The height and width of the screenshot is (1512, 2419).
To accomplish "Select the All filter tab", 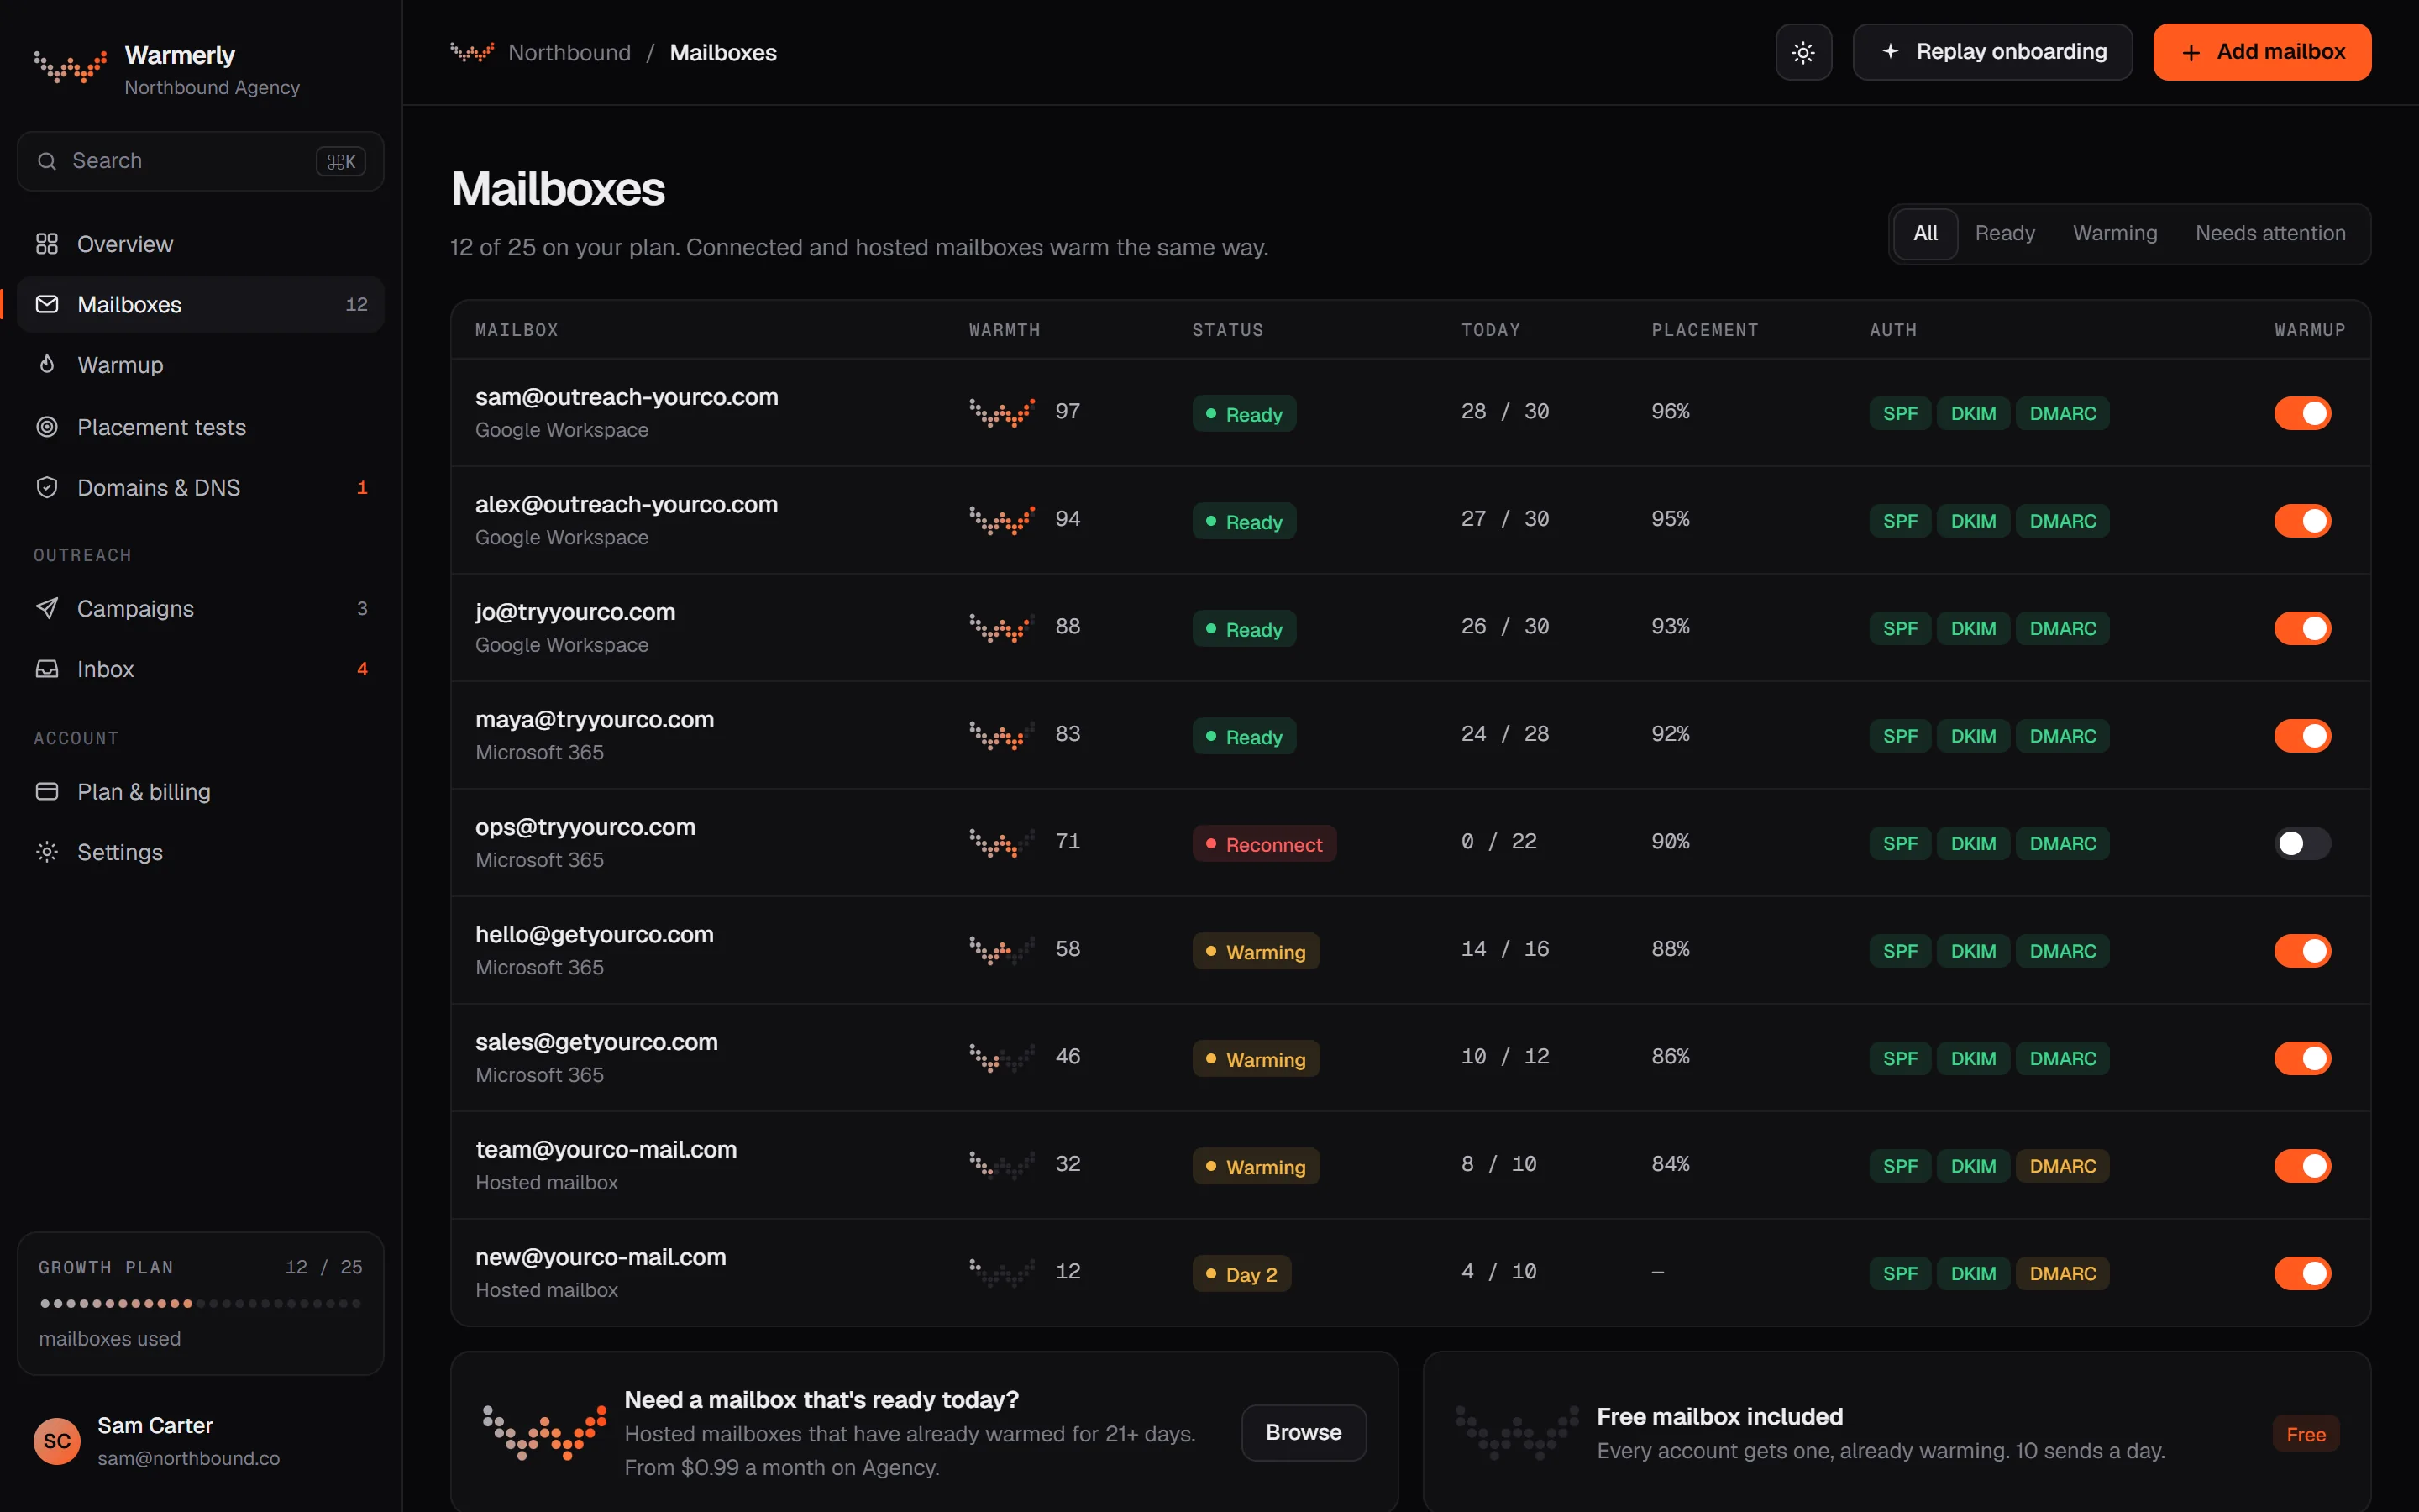I will 1925,233.
